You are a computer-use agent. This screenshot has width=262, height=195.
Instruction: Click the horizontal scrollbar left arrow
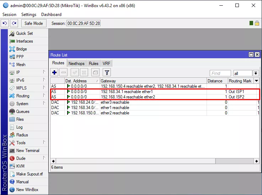(x=53, y=161)
